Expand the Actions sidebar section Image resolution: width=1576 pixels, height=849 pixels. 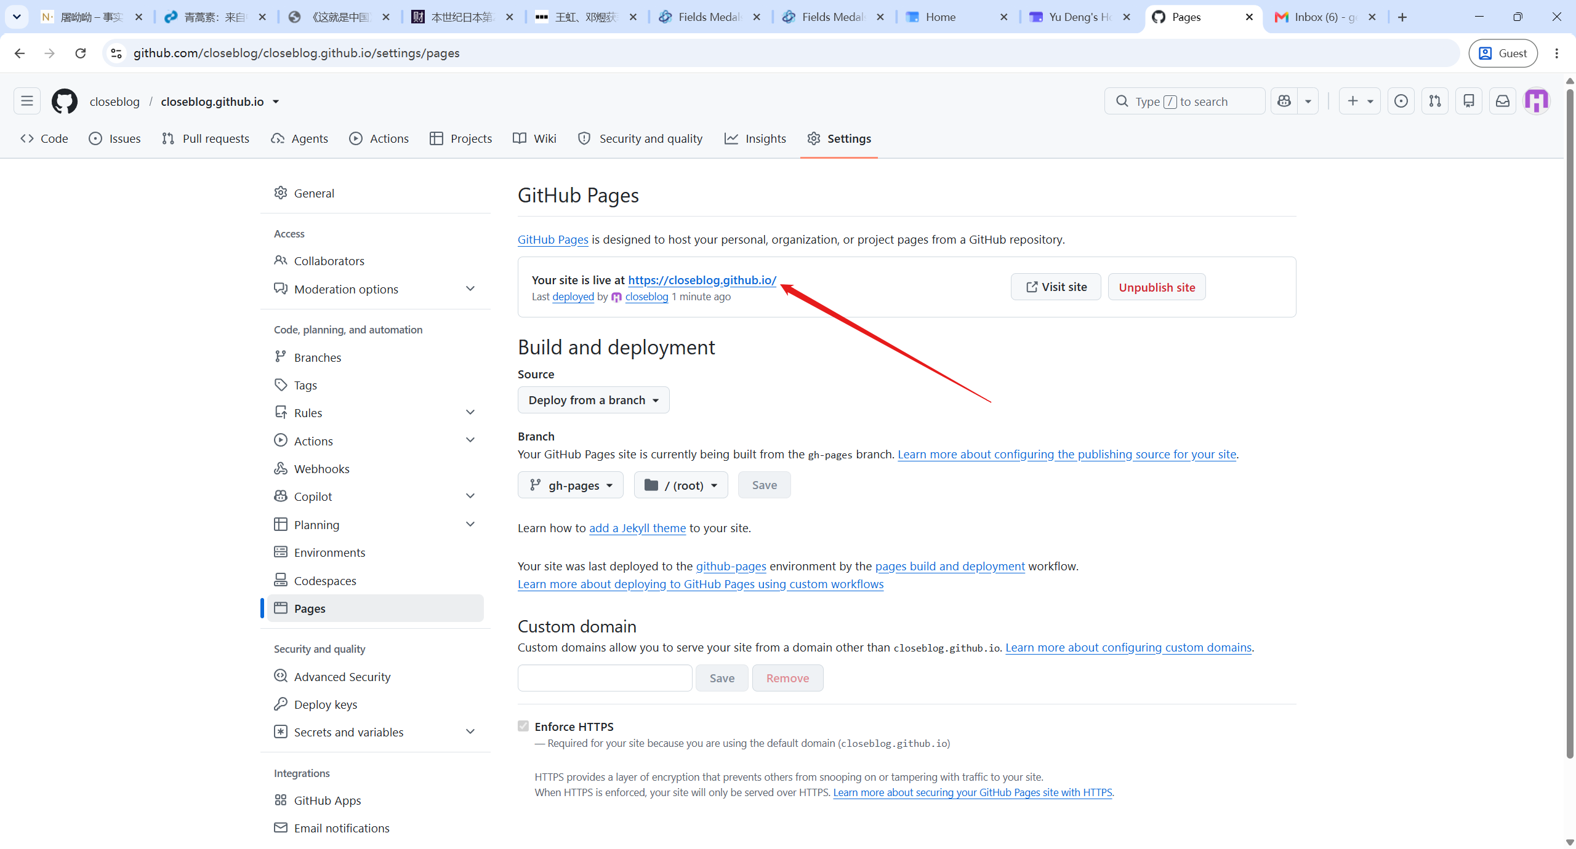(470, 440)
